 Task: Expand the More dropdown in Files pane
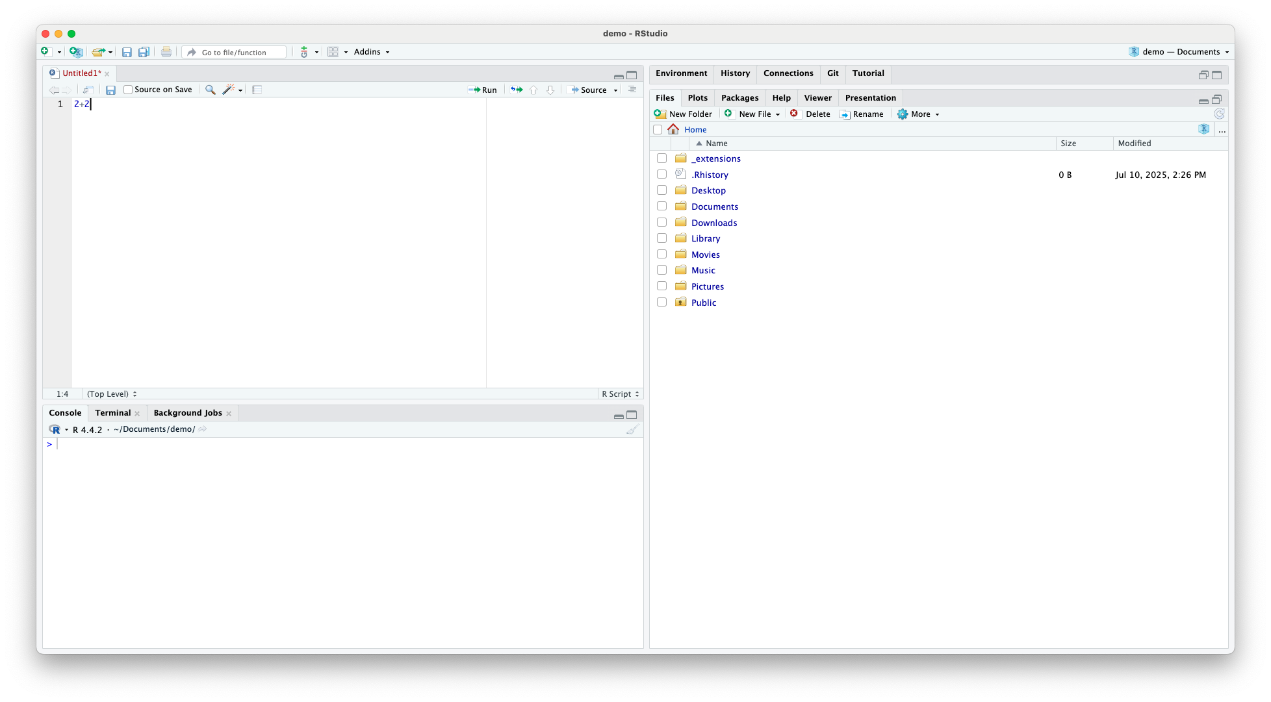[x=919, y=114]
